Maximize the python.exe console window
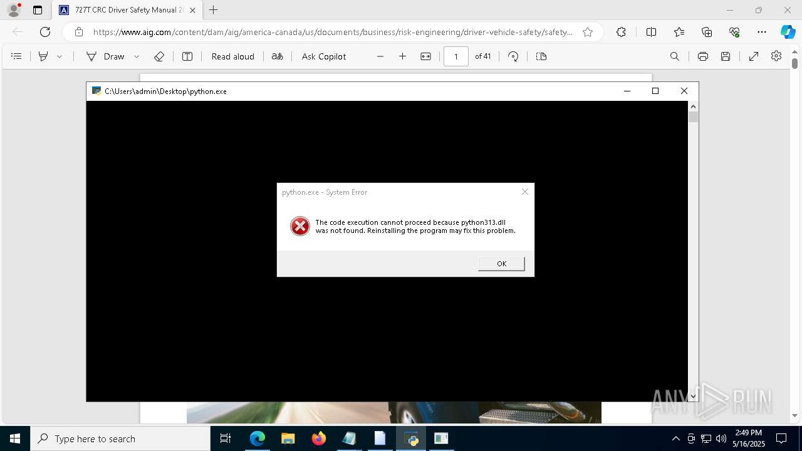 655,91
